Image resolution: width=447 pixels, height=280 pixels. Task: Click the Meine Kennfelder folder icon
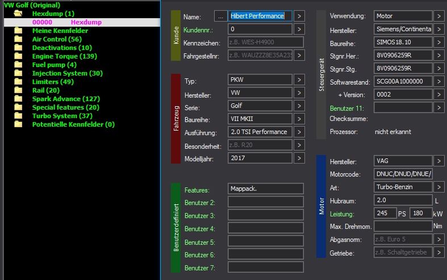tap(18, 31)
